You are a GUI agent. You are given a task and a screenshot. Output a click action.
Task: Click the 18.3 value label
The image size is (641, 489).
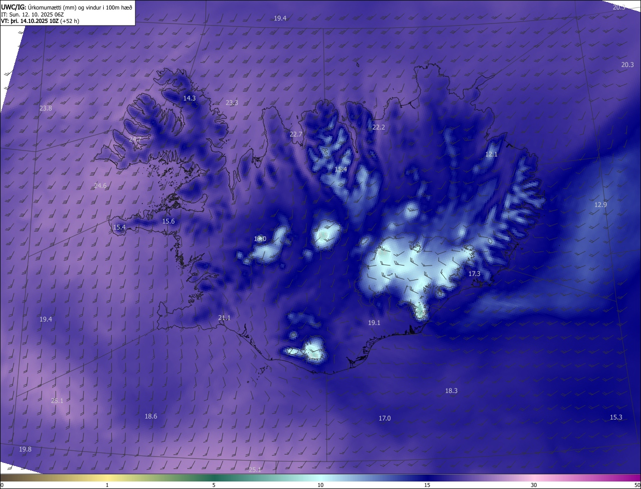pyautogui.click(x=451, y=391)
